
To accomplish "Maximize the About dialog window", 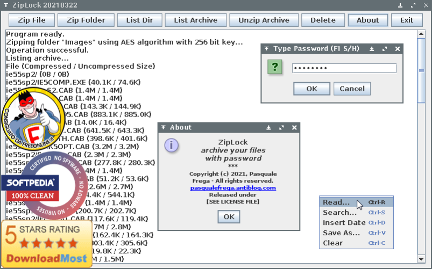I will 281,128.
